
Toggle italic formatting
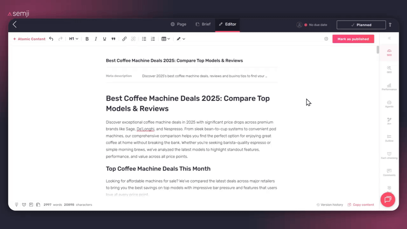96,39
